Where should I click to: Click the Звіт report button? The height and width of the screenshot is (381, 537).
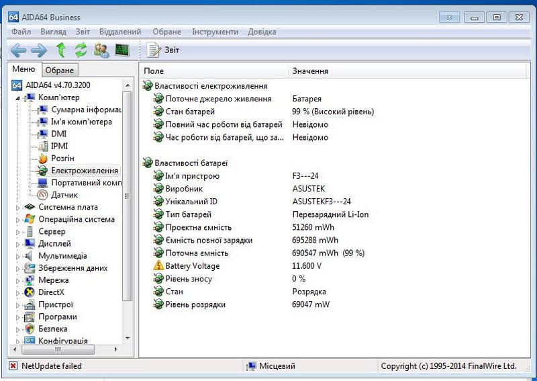163,50
